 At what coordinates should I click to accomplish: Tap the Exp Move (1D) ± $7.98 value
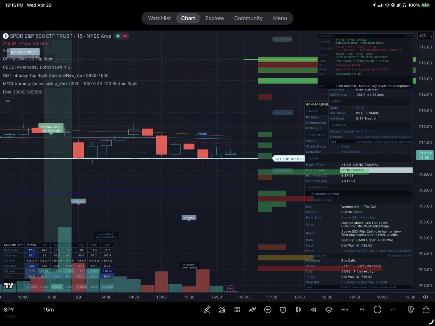[x=348, y=176]
